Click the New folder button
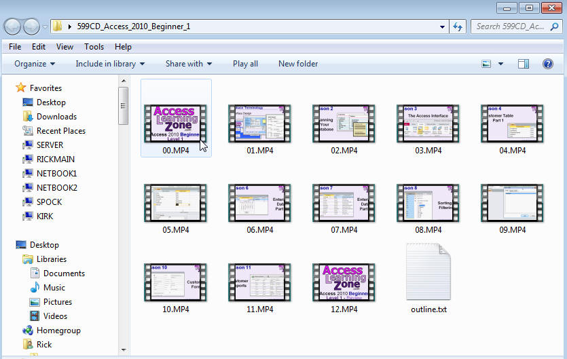 [x=298, y=64]
